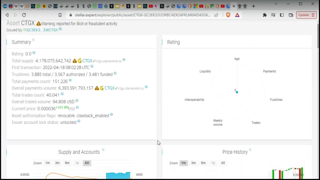Click the help icon on the Trustlines row
Viewport: 320px width, 180px height.
[x=115, y=73]
